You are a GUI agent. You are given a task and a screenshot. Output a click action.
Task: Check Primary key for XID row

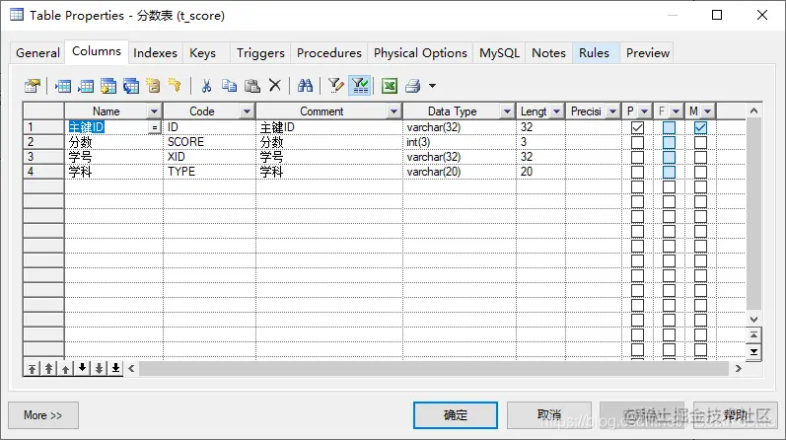(638, 157)
